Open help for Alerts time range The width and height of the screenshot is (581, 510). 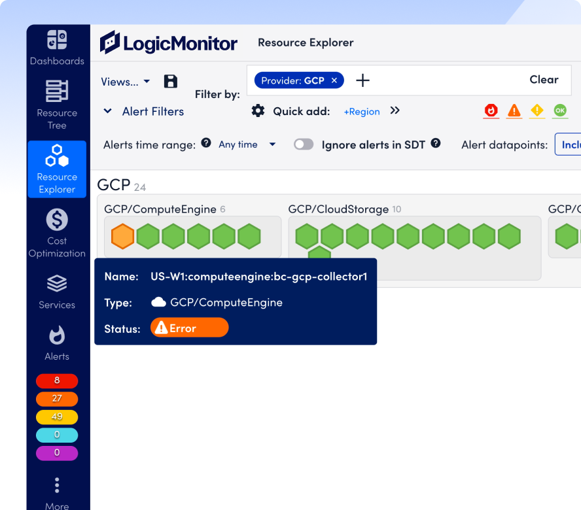(x=206, y=143)
